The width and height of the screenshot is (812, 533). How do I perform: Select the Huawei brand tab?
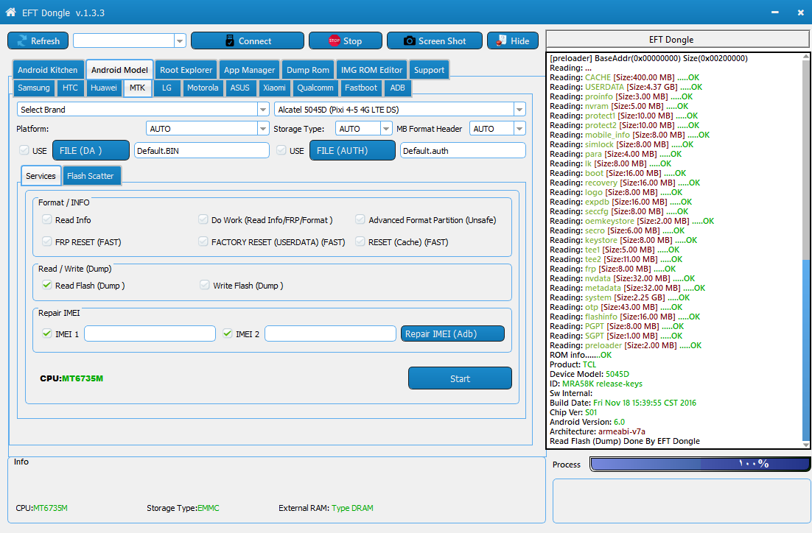(104, 88)
